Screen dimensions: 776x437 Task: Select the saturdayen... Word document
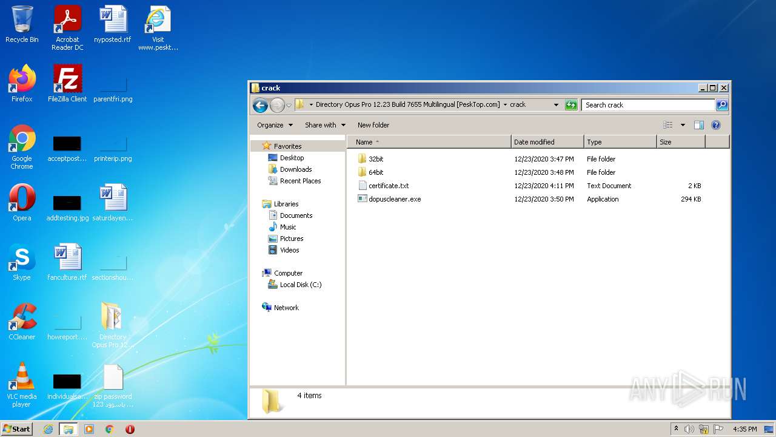(113, 203)
